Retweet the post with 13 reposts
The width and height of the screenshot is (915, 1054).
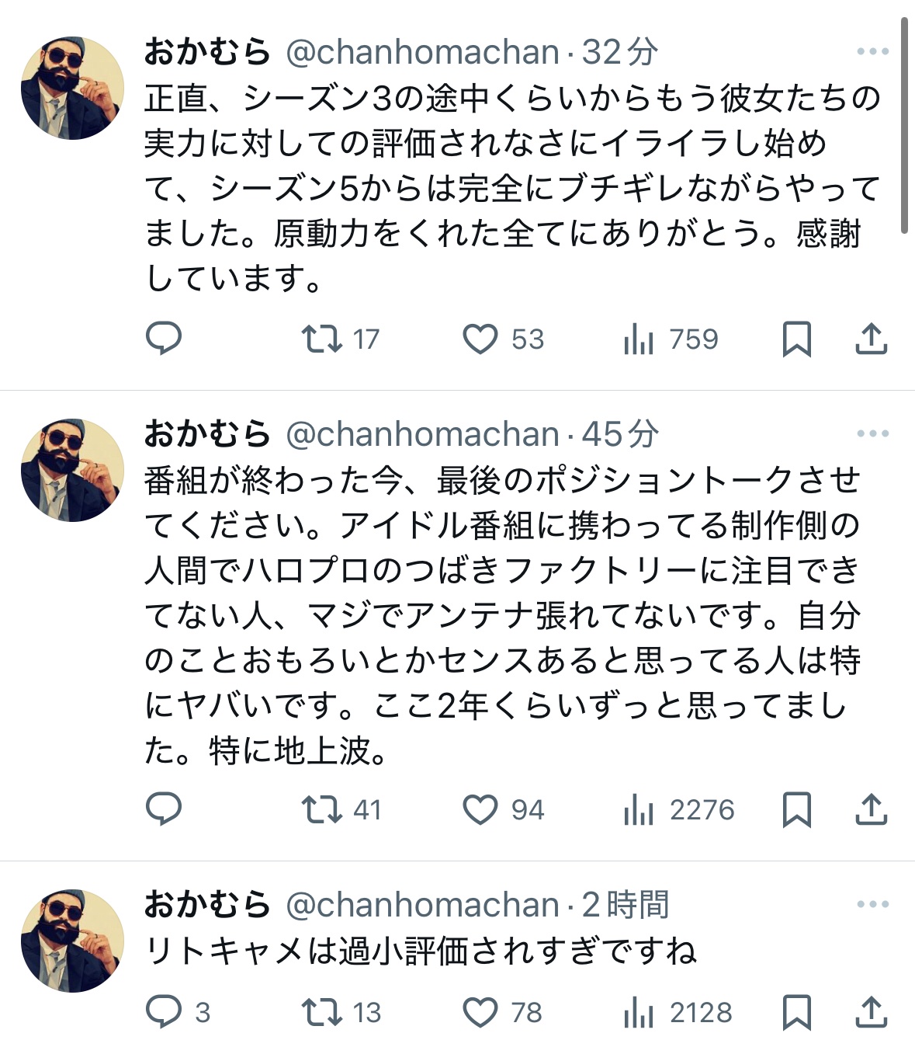click(x=322, y=1012)
